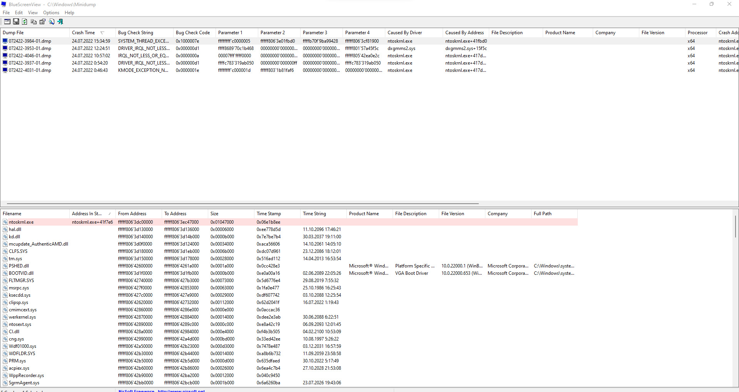This screenshot has width=739, height=392.
Task: Click the Find magnifier toolbar icon
Action: pyautogui.click(x=52, y=22)
